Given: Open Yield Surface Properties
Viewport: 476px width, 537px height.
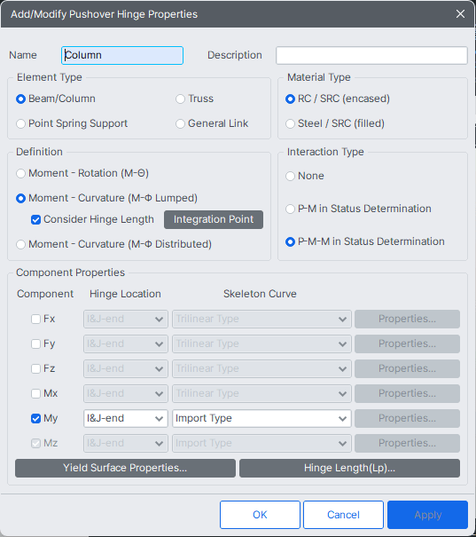Looking at the screenshot, I should [125, 468].
